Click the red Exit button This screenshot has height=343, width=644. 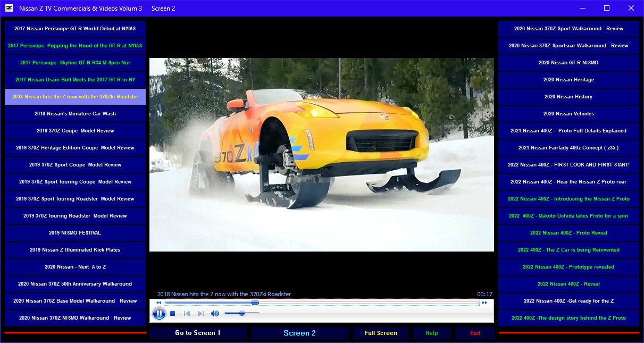(x=475, y=333)
